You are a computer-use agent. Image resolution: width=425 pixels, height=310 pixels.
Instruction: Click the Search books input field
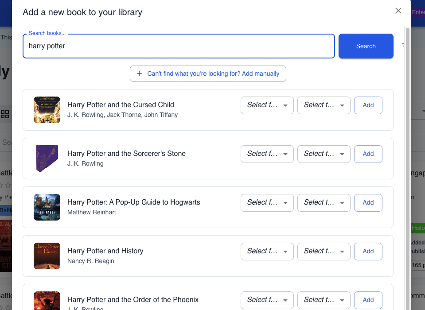[x=179, y=46]
